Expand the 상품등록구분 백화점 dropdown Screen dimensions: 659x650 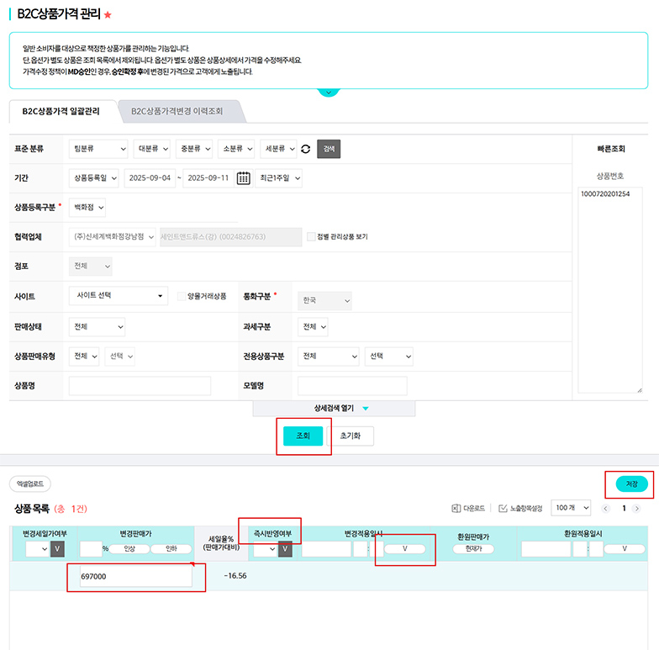coord(87,207)
